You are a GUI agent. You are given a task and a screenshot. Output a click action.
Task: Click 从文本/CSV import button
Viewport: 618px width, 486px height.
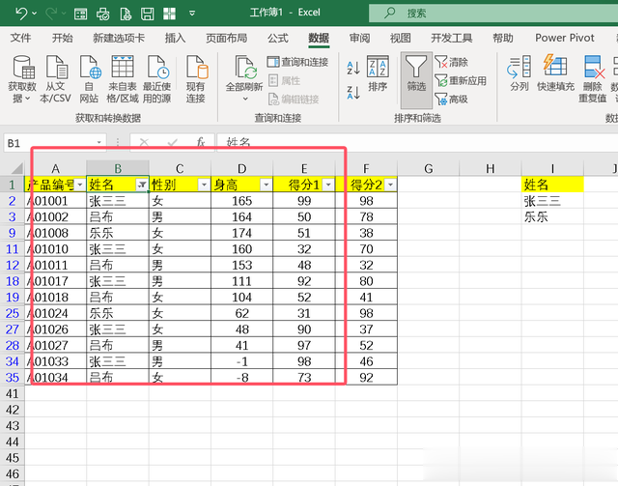[x=55, y=79]
